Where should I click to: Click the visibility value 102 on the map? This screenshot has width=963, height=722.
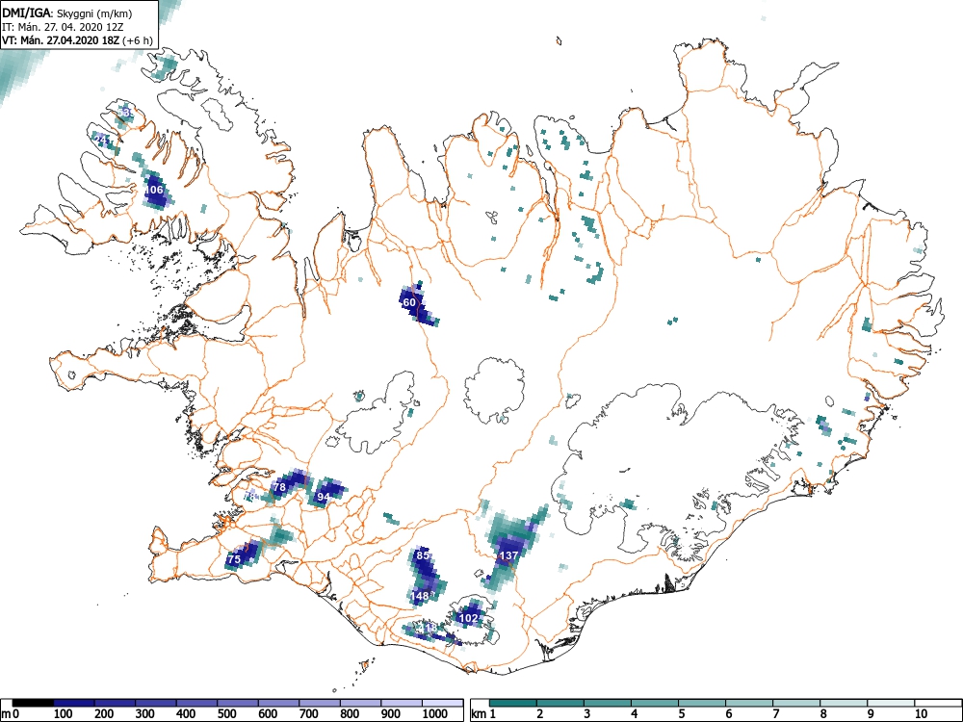469,618
